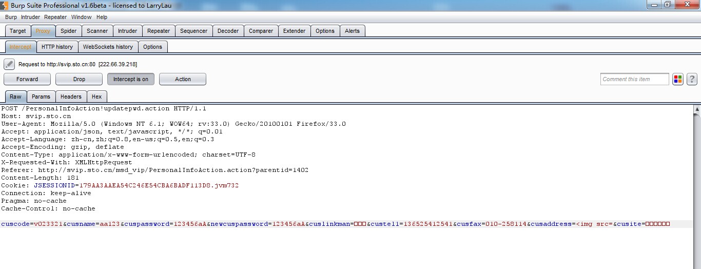
Task: Click the Accept-Language header line
Action: coord(108,139)
